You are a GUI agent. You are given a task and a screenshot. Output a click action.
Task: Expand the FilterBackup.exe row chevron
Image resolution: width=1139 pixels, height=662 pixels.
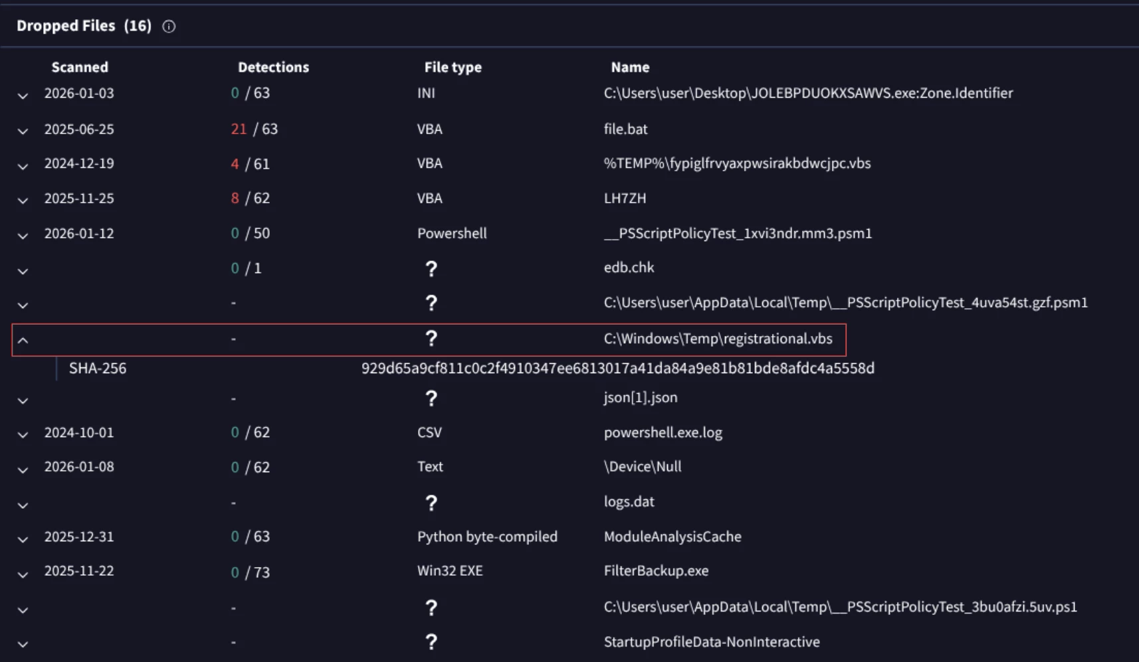coord(23,574)
